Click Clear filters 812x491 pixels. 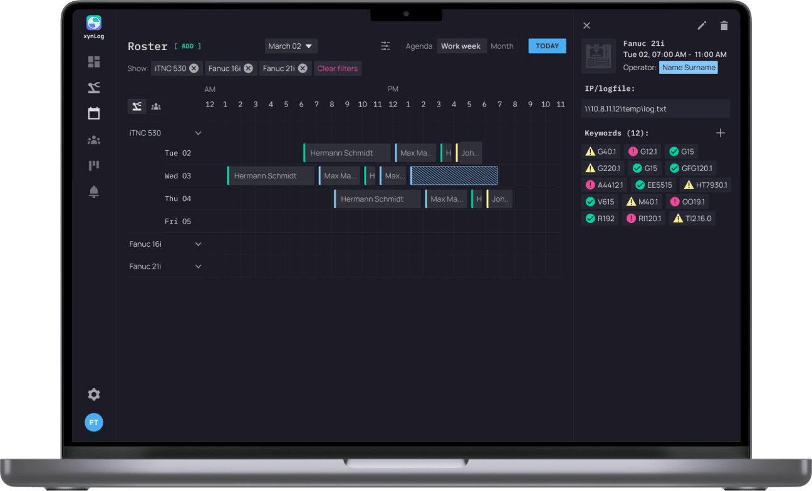coord(338,68)
